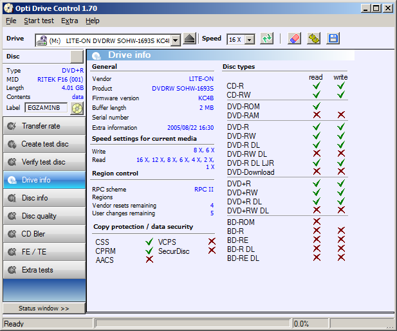This screenshot has width=397, height=331.
Task: Click the Vendor resets remaining value 4
Action: [212, 205]
